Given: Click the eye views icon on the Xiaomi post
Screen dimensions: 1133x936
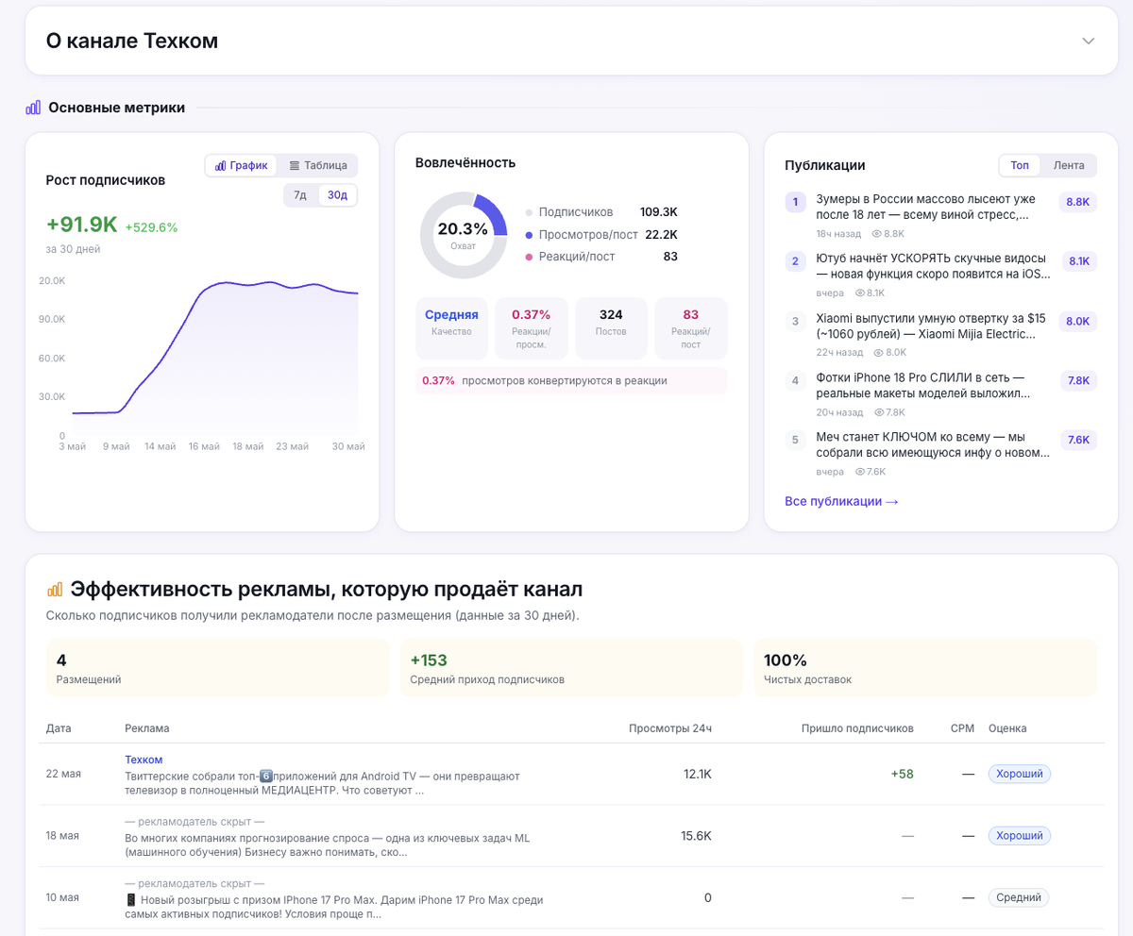Looking at the screenshot, I should (878, 352).
